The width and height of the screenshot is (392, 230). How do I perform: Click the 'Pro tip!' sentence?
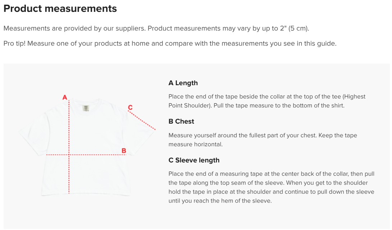170,43
